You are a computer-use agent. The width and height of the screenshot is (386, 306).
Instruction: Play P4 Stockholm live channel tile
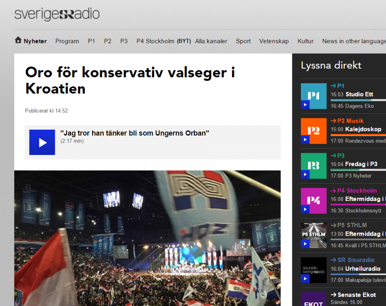coord(314,200)
